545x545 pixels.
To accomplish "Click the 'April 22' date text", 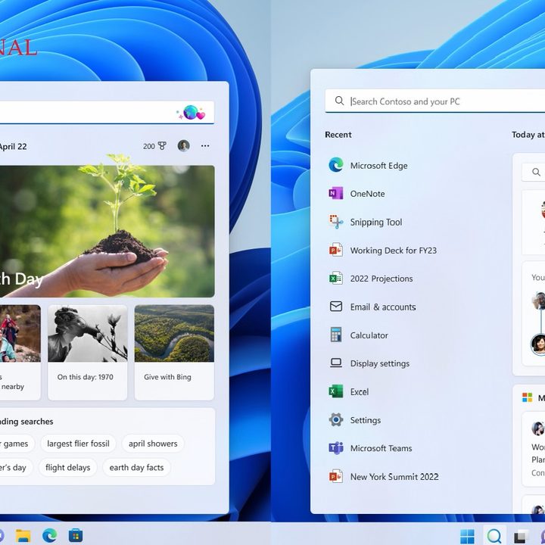I will pos(13,146).
